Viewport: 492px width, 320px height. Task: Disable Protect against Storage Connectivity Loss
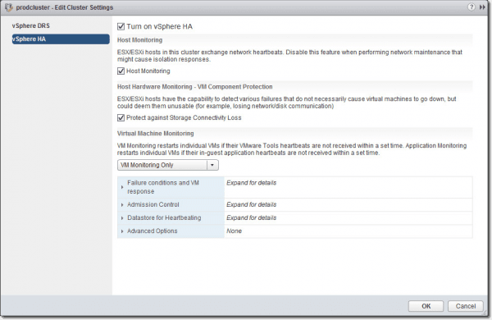click(121, 118)
